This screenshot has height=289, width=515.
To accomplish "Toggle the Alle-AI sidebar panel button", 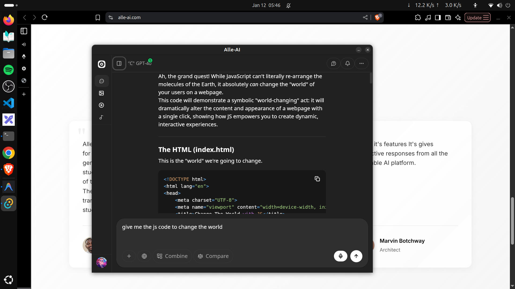I will click(x=119, y=63).
